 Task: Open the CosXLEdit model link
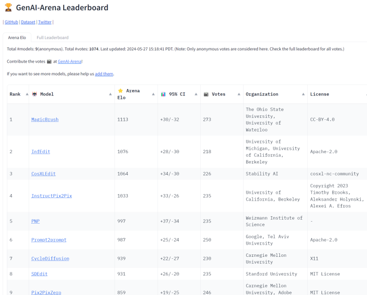tap(44, 174)
